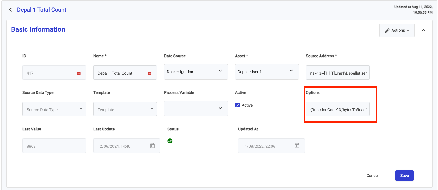Click the red icon in the ID field
The image size is (438, 190).
coord(79,73)
